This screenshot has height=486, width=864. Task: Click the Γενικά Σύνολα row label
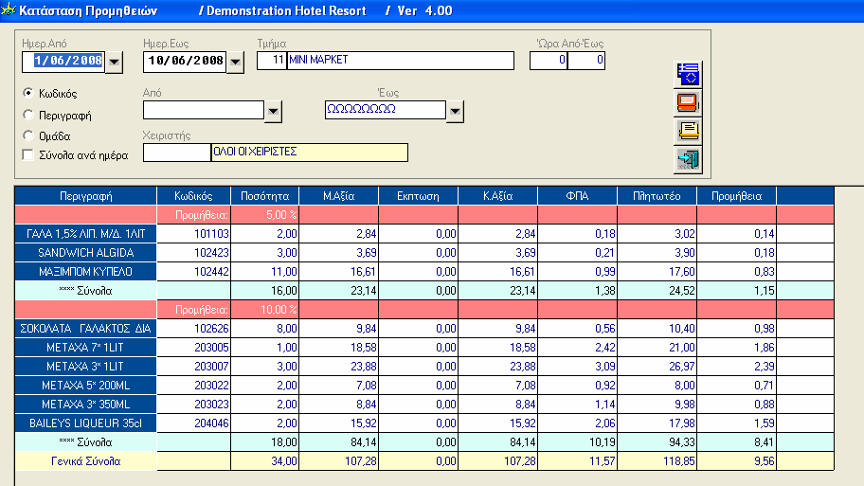click(x=86, y=461)
